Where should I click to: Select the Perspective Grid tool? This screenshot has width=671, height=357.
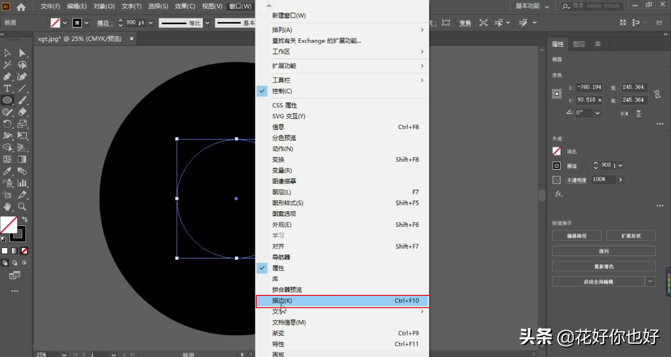[22, 147]
